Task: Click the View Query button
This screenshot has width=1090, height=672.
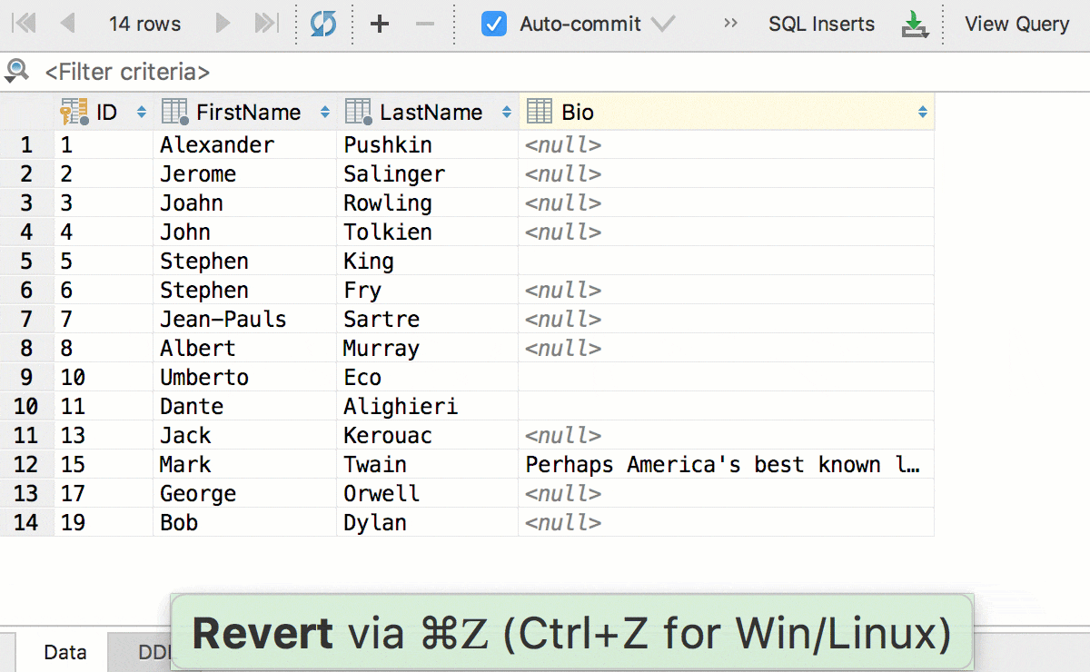Action: click(1016, 25)
